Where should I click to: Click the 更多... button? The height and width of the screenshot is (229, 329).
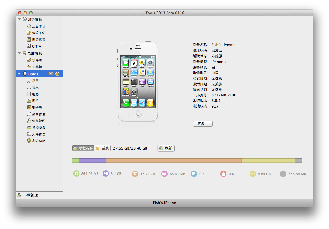click(x=203, y=124)
